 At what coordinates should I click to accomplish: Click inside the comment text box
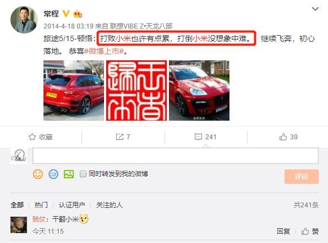point(176,156)
